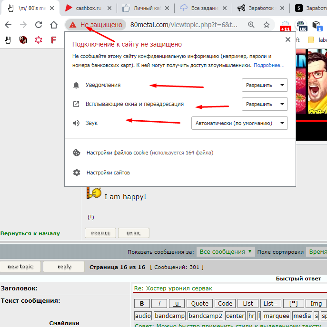The width and height of the screenshot is (327, 327).
Task: Close the site info popup
Action: 288,39
